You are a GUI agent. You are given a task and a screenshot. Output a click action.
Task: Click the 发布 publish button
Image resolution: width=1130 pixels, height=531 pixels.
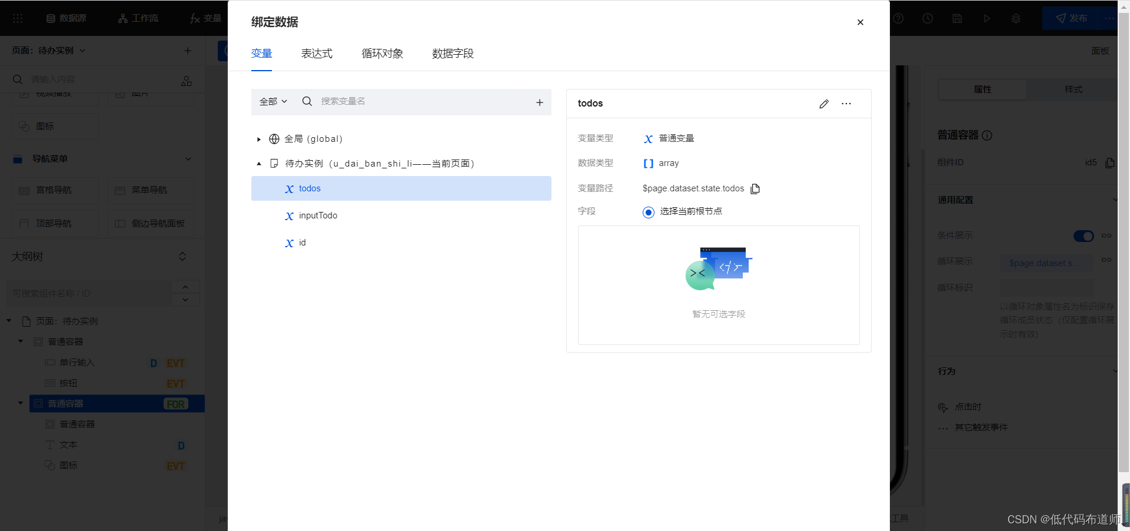pos(1071,18)
